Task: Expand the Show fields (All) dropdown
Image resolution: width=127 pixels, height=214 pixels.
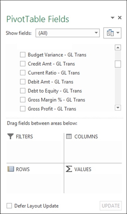Action: pyautogui.click(x=67, y=33)
